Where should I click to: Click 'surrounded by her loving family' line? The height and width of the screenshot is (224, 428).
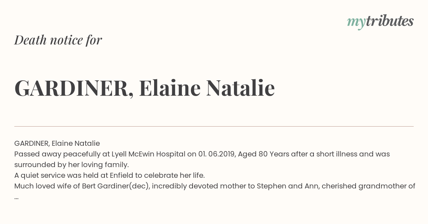click(71, 165)
